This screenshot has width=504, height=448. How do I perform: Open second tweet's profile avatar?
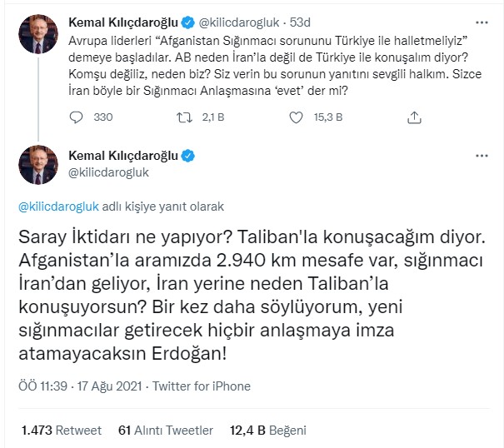pyautogui.click(x=37, y=164)
